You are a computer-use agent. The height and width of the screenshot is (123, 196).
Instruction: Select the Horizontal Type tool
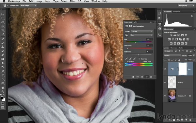(3, 75)
